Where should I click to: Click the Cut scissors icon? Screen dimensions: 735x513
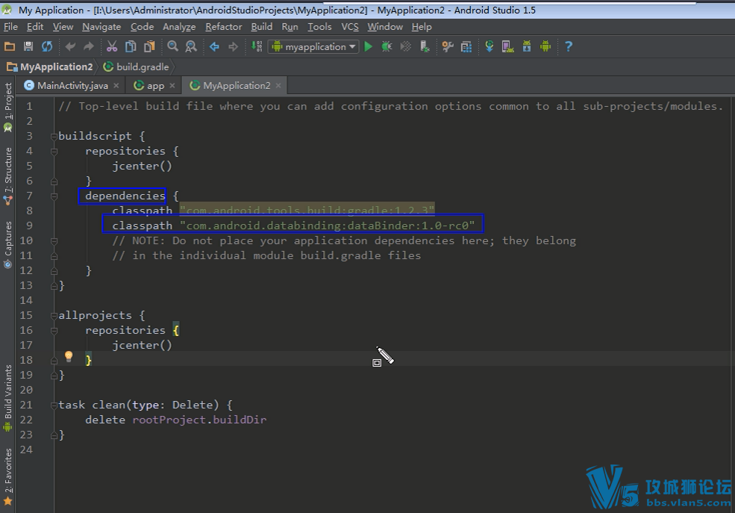pyautogui.click(x=112, y=46)
